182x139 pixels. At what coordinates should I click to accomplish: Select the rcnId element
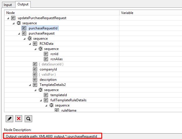[54, 54]
